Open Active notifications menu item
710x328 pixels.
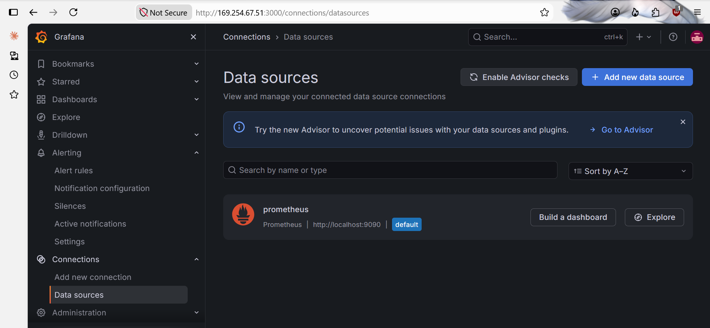(90, 224)
